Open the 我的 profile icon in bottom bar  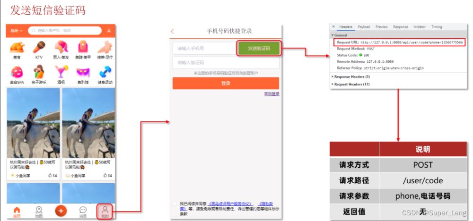point(105,212)
